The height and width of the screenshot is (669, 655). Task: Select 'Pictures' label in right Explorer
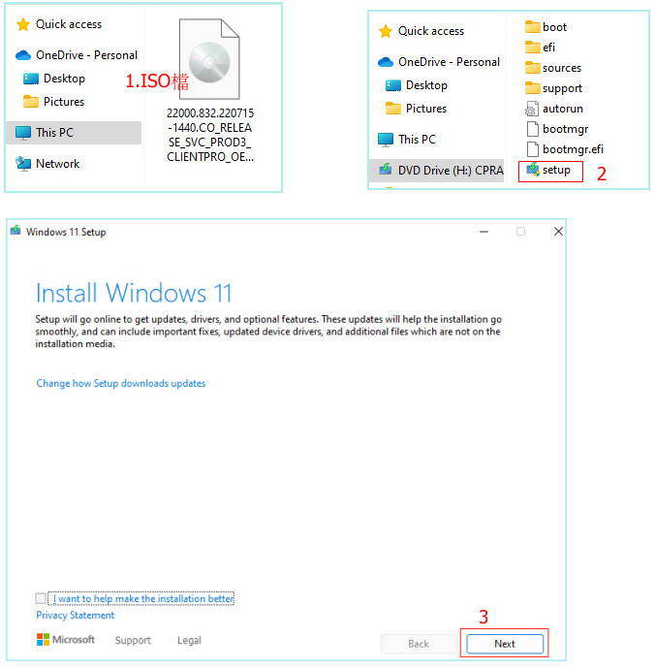pyautogui.click(x=426, y=109)
